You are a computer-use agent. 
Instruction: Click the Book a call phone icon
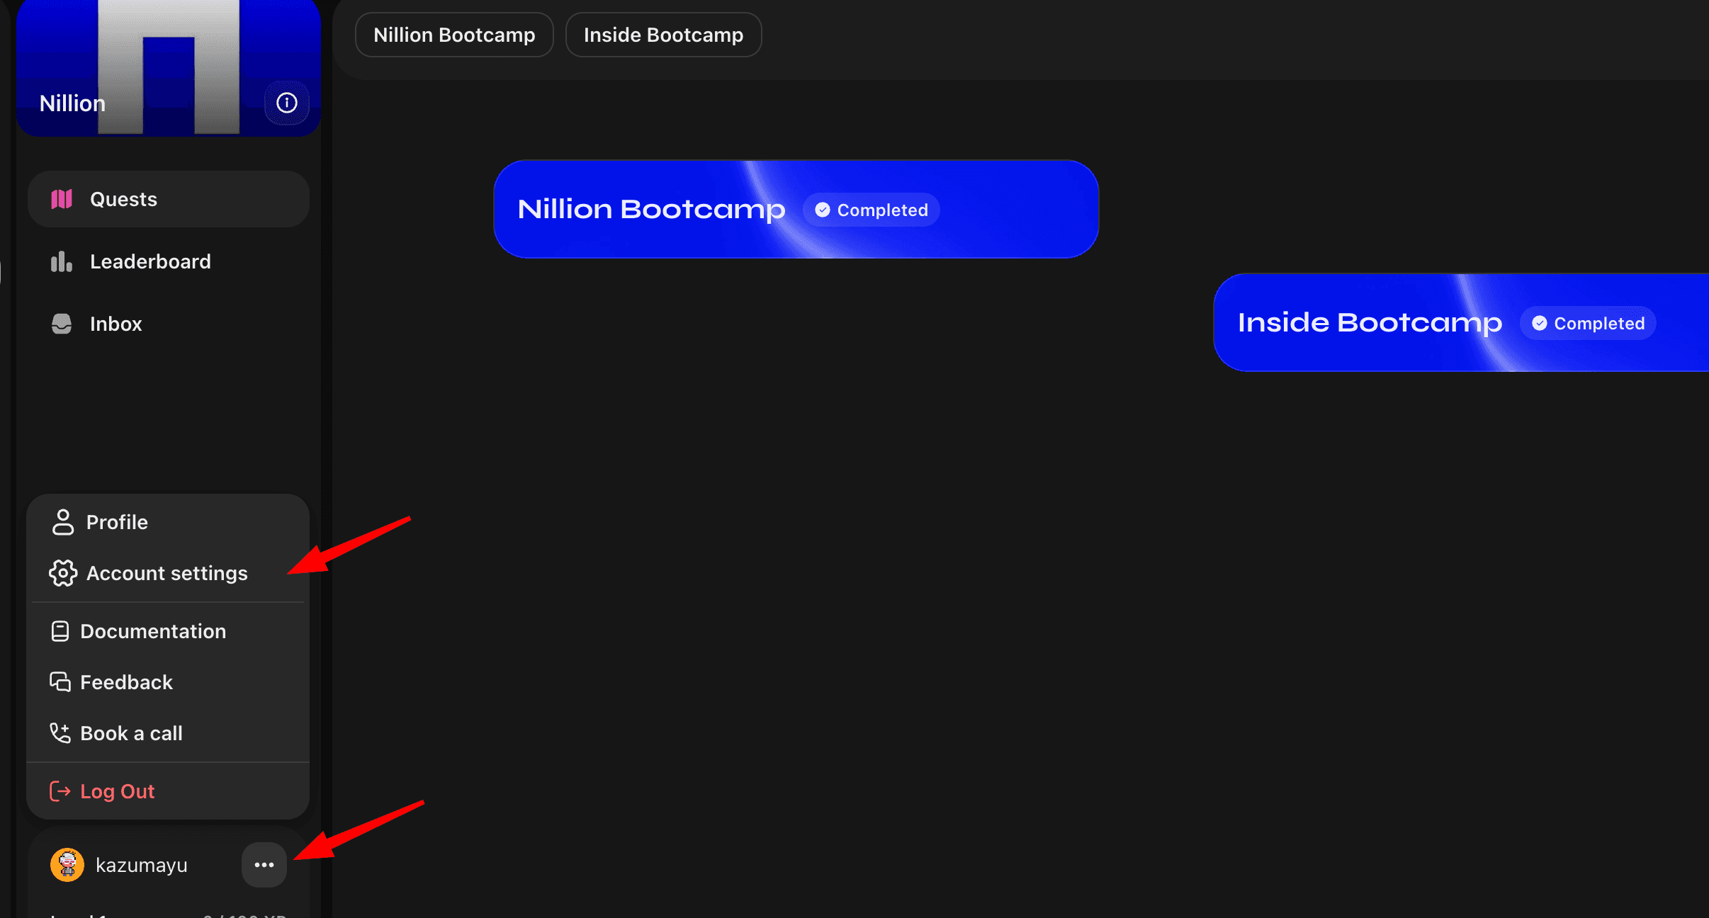[x=60, y=733]
